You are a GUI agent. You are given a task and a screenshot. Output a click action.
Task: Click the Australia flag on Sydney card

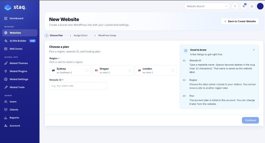[x=53, y=70]
